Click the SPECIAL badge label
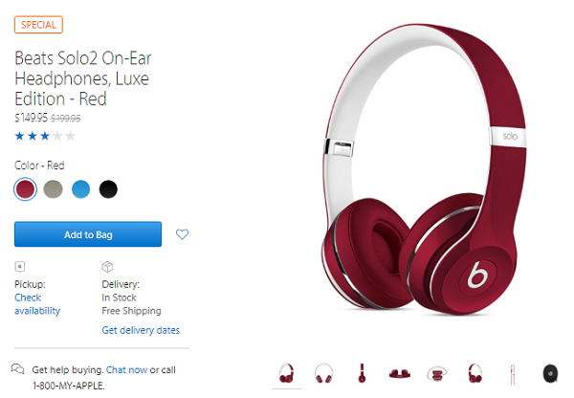The height and width of the screenshot is (398, 574). [x=38, y=24]
